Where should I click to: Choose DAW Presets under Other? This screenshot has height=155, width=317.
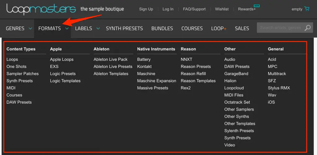click(237, 66)
